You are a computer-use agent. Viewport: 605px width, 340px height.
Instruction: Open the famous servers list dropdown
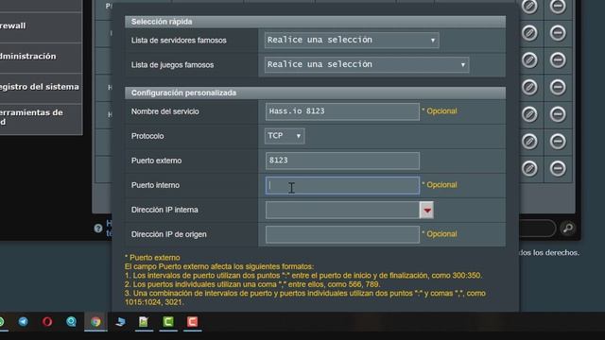352,40
